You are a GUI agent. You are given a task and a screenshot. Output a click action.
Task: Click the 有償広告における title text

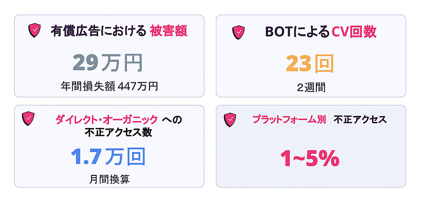(x=98, y=32)
